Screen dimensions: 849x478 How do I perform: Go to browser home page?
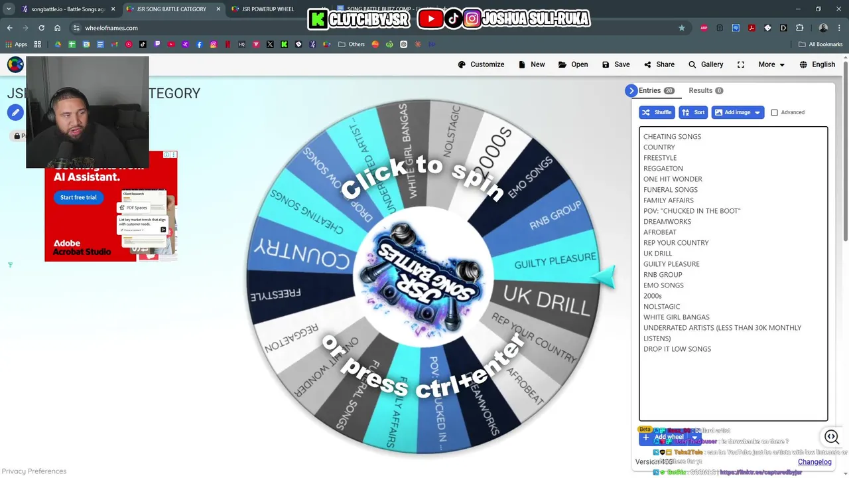click(57, 28)
